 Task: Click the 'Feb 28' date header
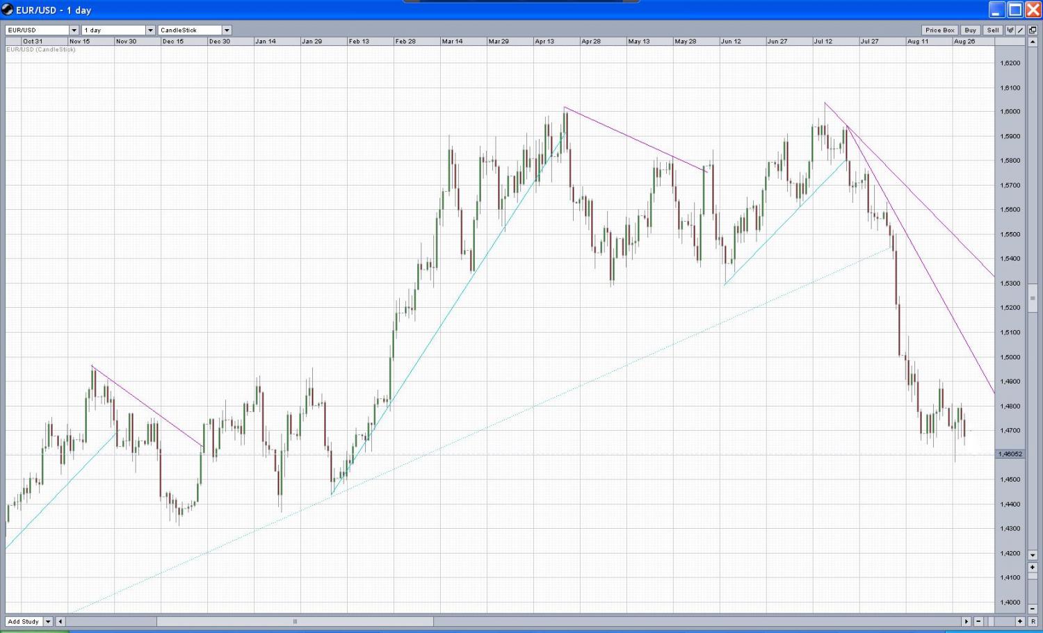pyautogui.click(x=405, y=41)
